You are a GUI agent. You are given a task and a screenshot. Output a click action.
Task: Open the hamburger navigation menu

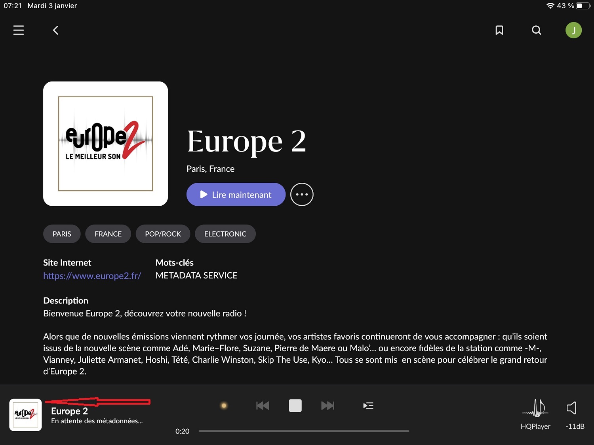[19, 30]
